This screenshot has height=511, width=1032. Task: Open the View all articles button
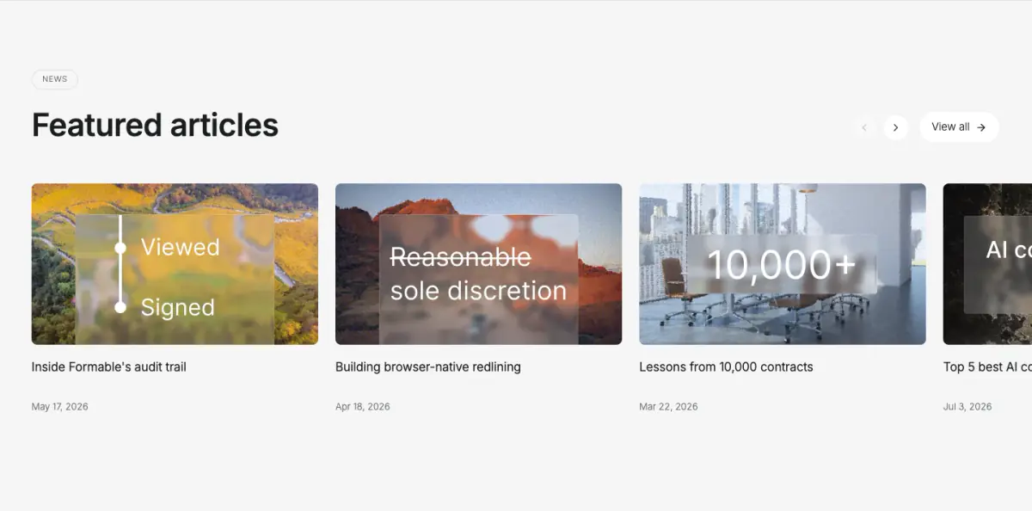click(959, 127)
